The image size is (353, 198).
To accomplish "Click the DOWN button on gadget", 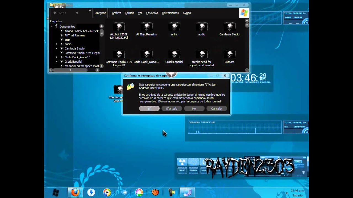I will 182,170.
